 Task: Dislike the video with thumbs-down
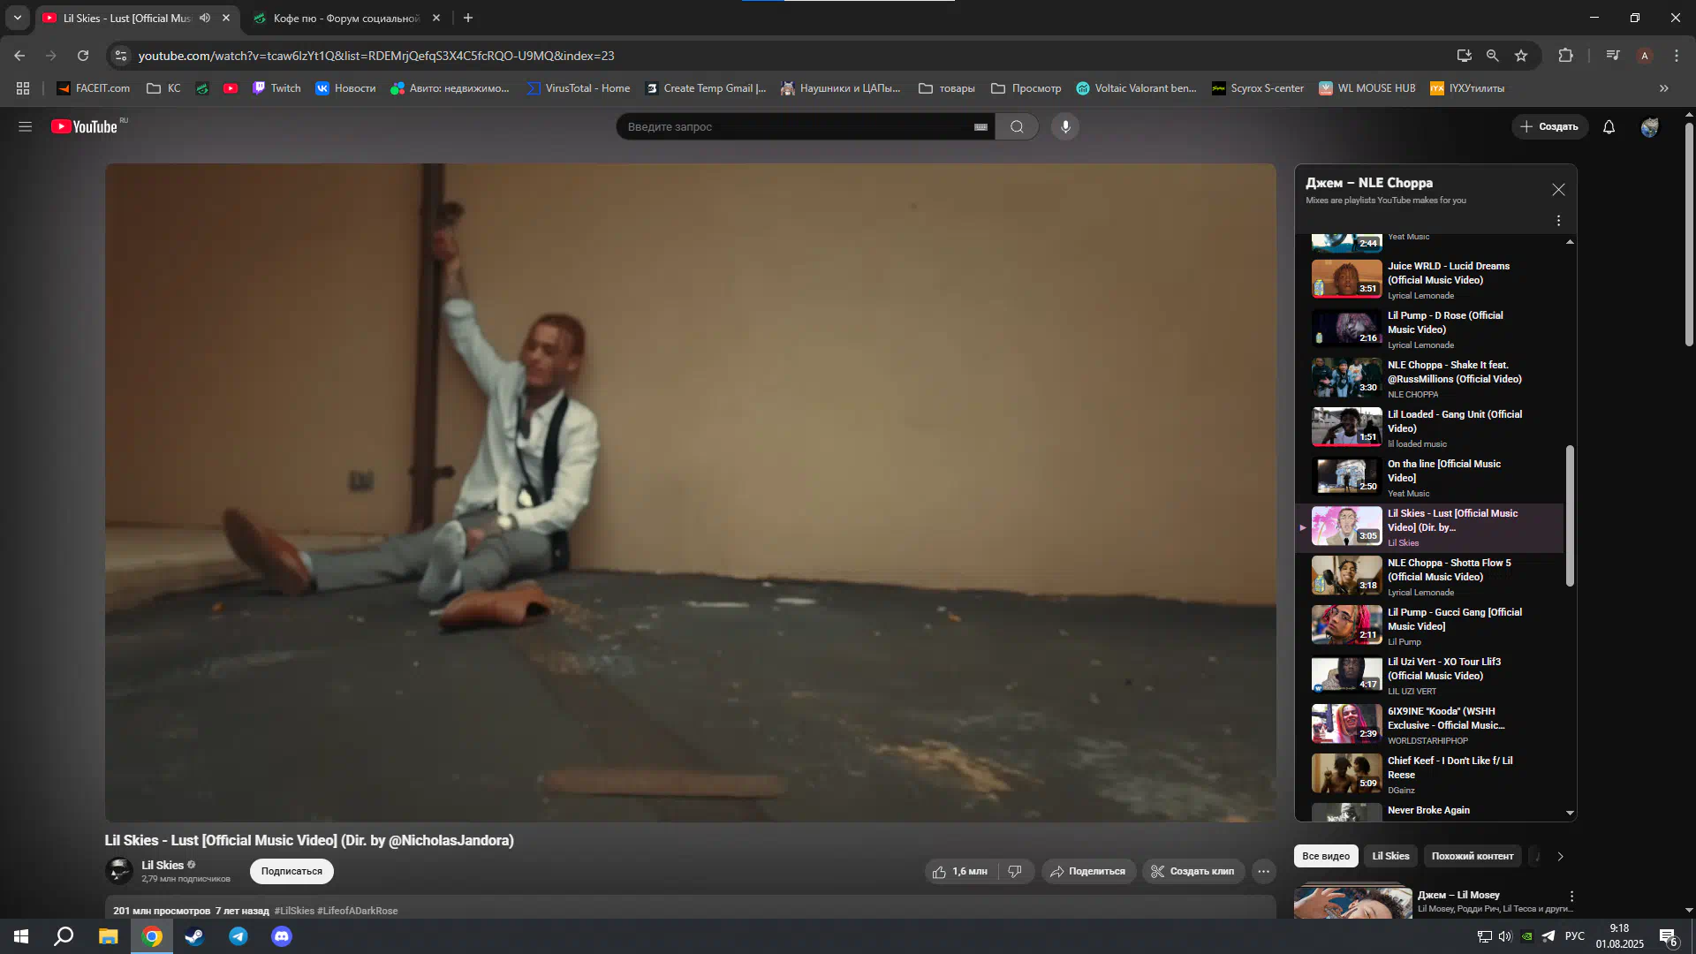click(1015, 871)
